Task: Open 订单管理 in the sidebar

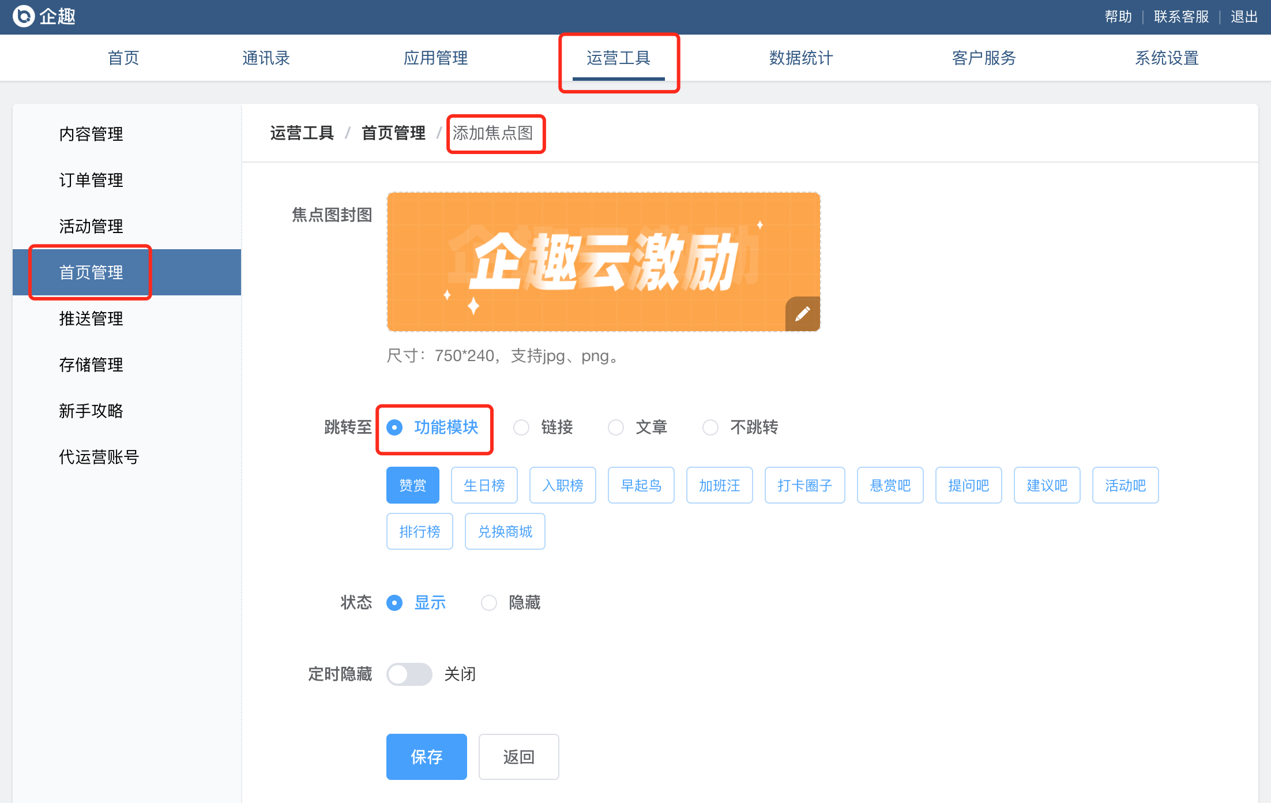Action: 127,180
